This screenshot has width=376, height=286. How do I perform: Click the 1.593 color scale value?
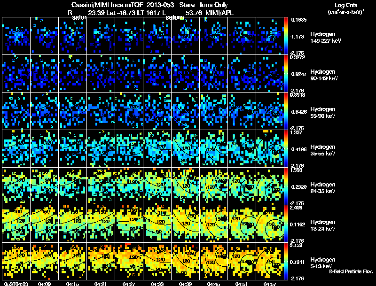tap(297, 170)
